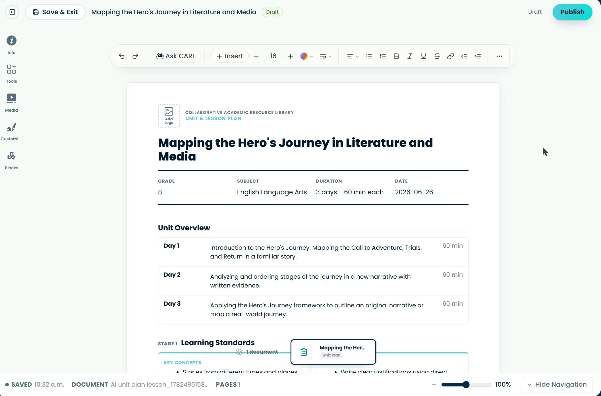Edit duration 3 days - 60 min each
The height and width of the screenshot is (396, 601).
click(350, 192)
